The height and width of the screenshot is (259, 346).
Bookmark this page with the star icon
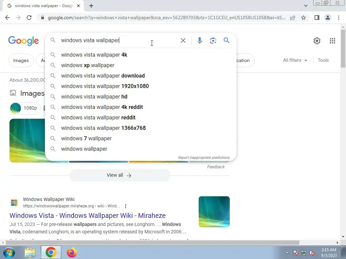pos(303,18)
